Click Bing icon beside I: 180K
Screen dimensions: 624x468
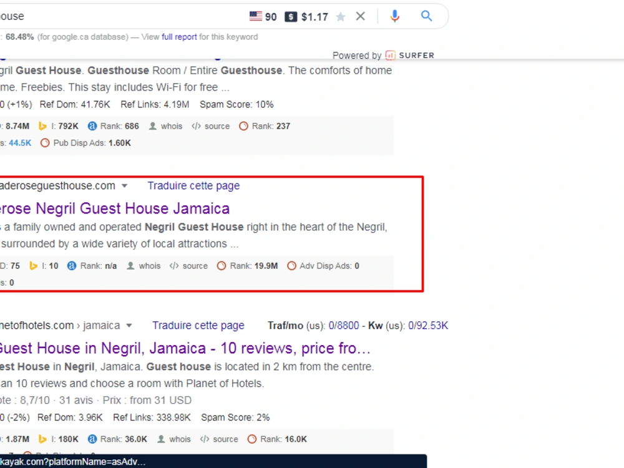click(x=42, y=439)
